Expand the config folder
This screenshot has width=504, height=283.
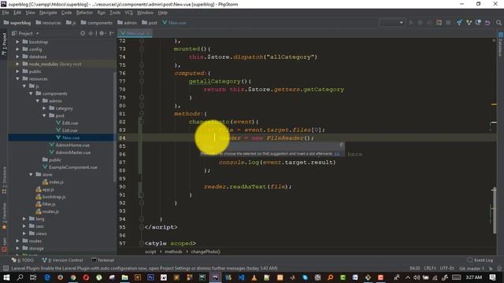(17, 50)
